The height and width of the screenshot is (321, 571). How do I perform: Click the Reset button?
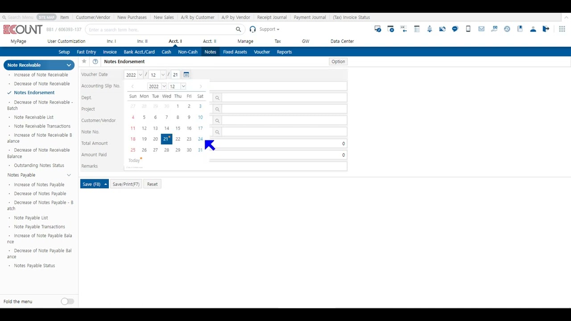(152, 184)
